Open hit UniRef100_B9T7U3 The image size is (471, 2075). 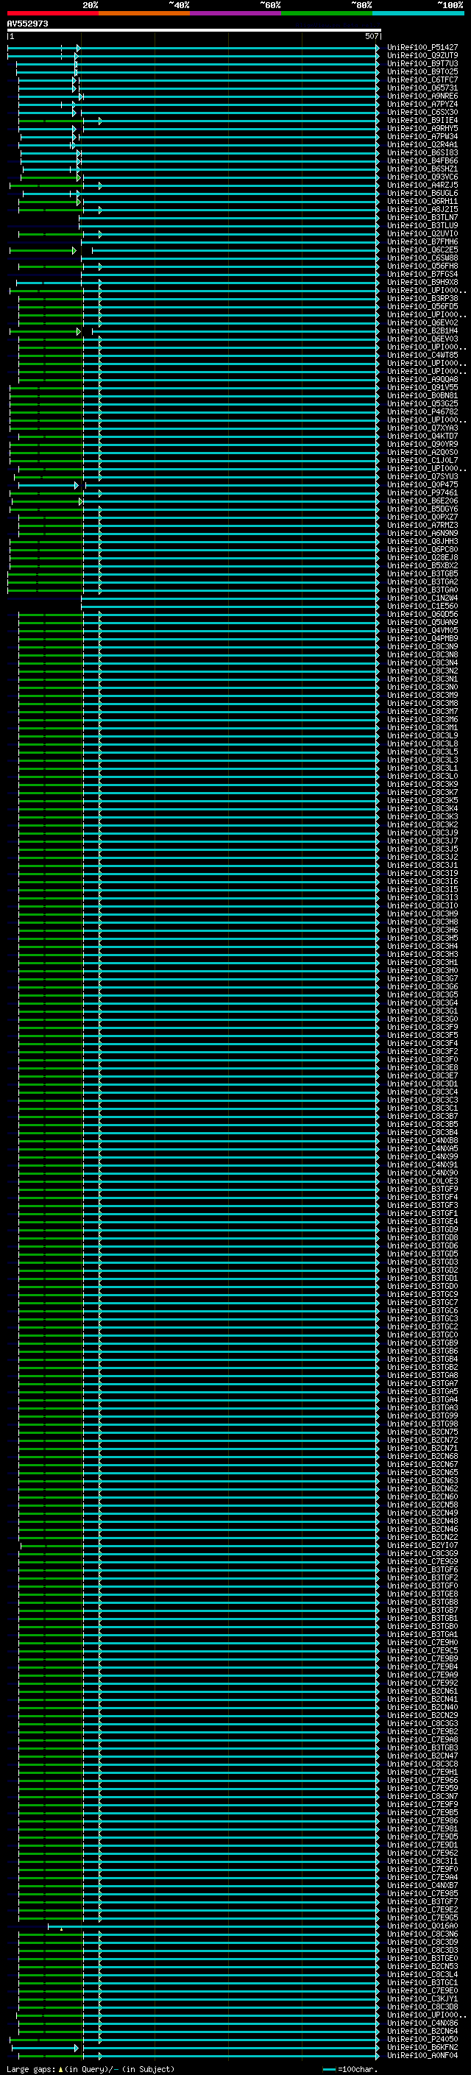point(422,63)
